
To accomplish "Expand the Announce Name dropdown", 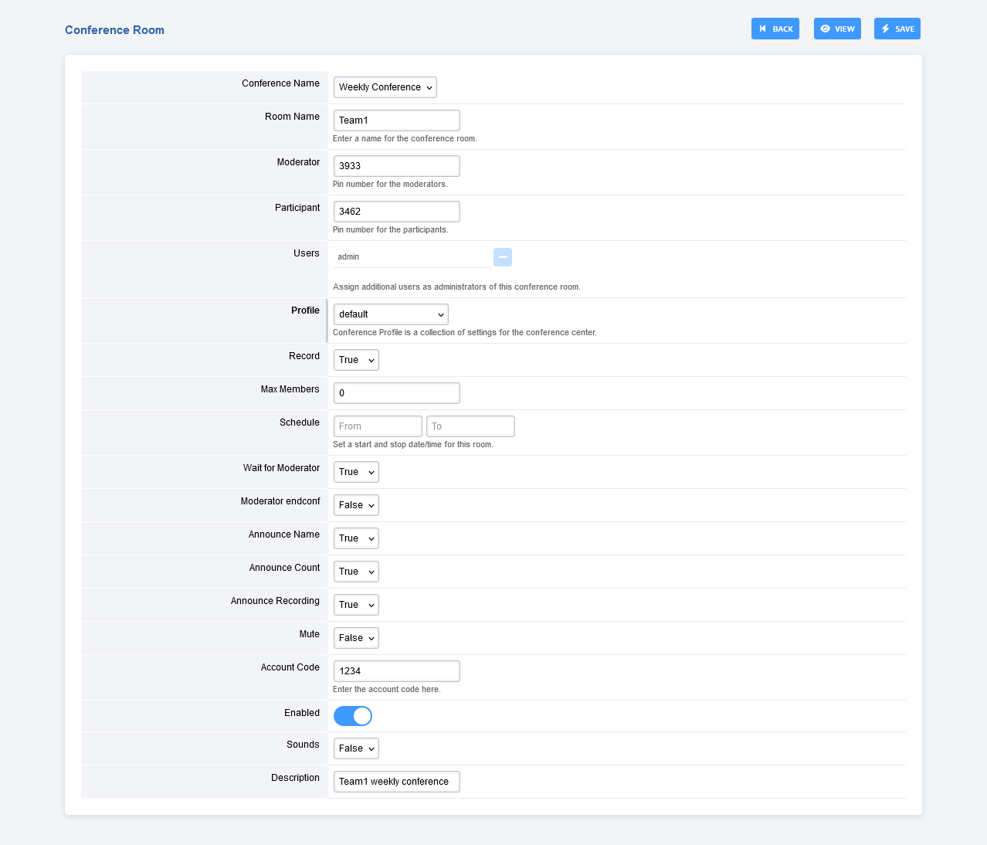I will click(356, 538).
